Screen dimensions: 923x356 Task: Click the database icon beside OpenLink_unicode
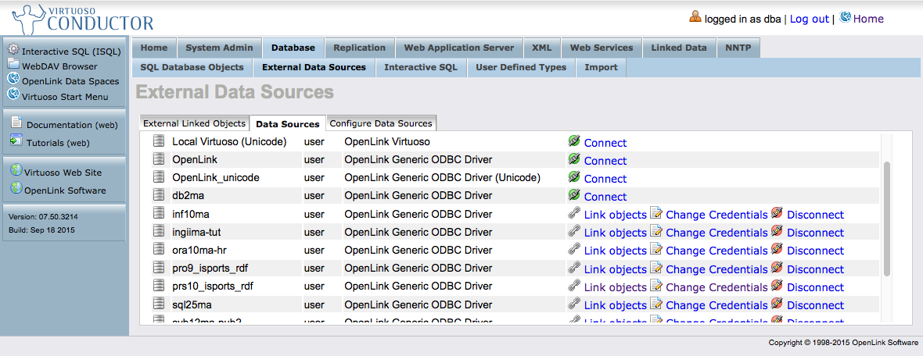pyautogui.click(x=159, y=177)
